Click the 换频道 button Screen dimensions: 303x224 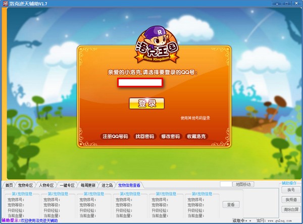pos(291,199)
